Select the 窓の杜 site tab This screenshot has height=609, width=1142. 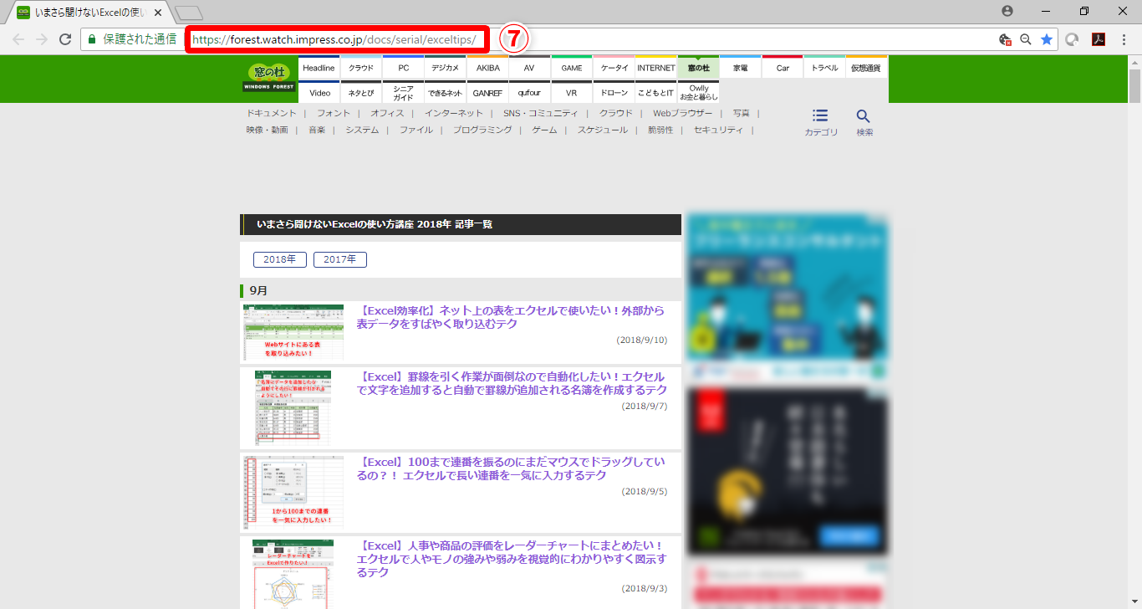pos(699,68)
